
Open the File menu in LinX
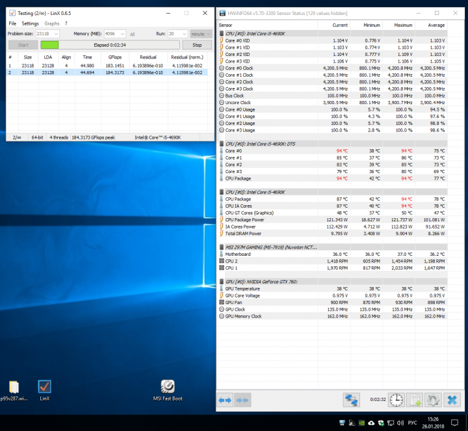pyautogui.click(x=12, y=23)
